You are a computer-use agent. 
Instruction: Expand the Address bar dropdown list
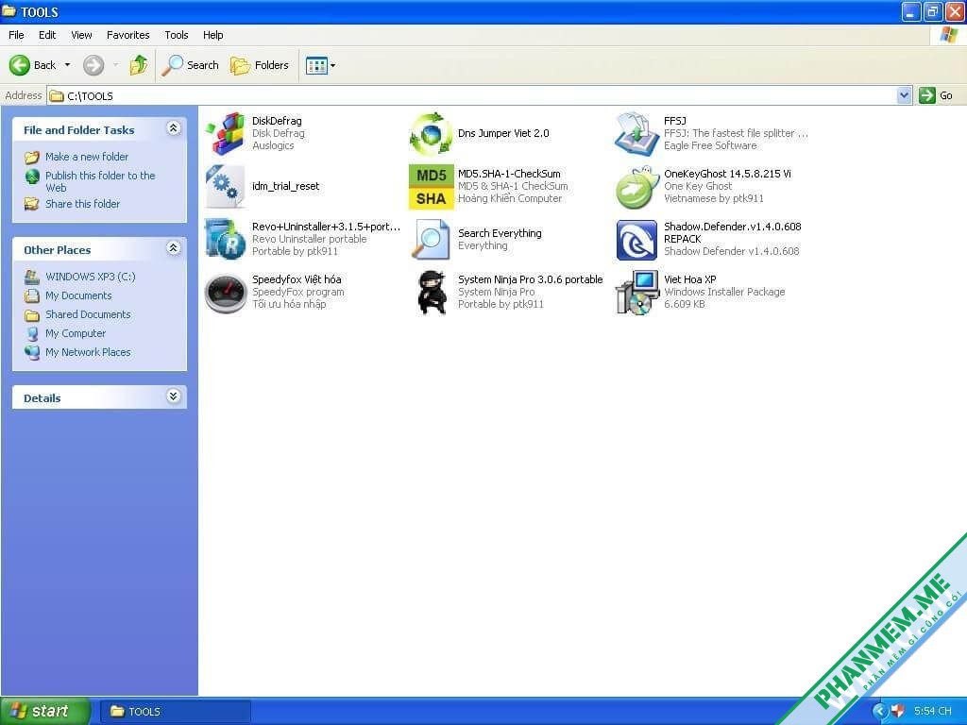[x=904, y=95]
